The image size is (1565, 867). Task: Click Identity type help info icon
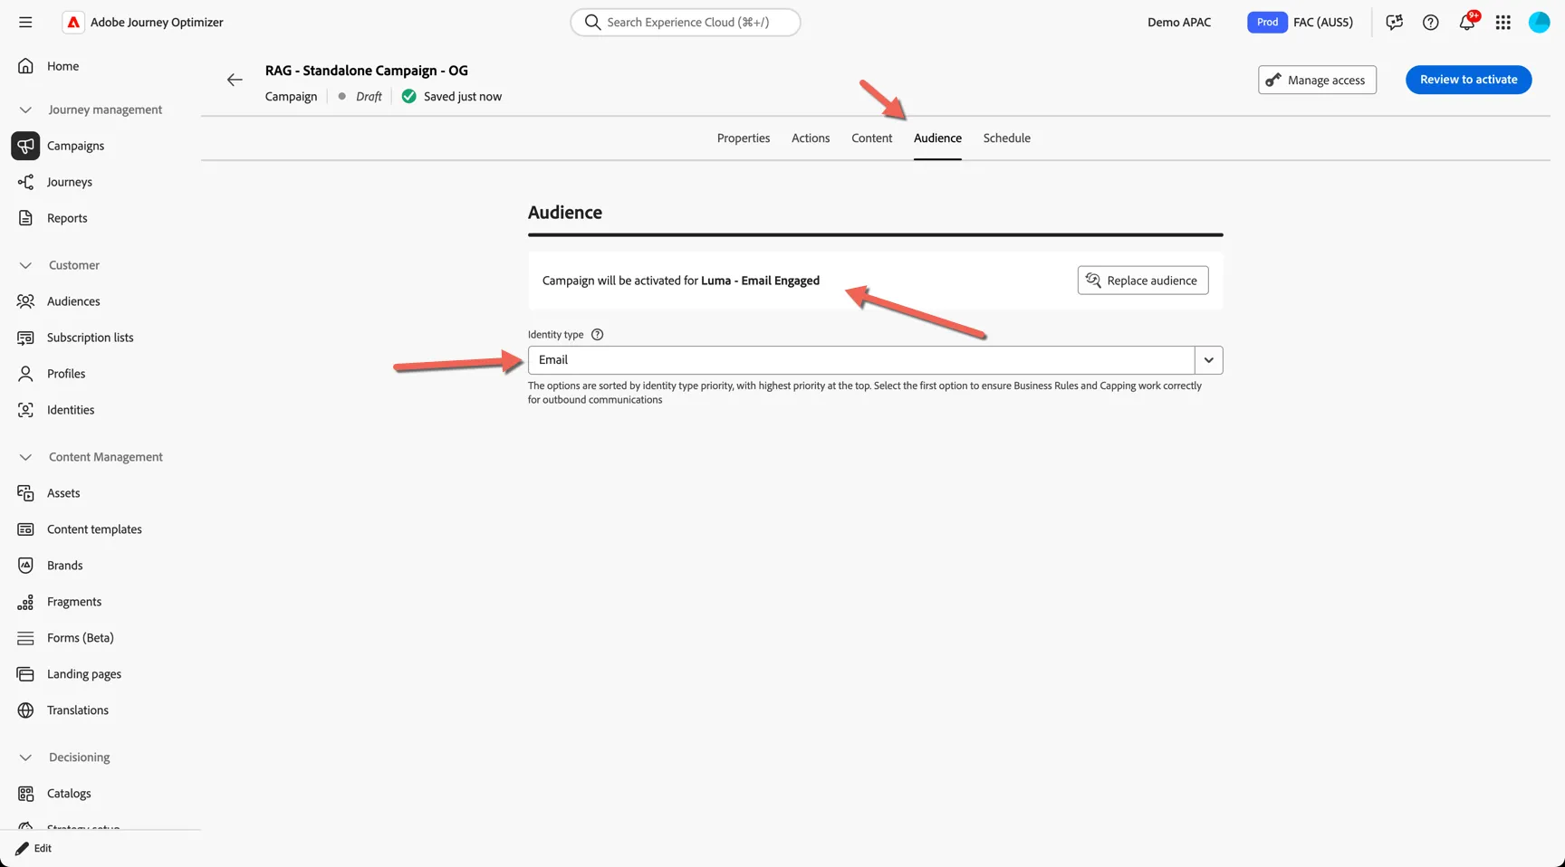[x=597, y=334]
